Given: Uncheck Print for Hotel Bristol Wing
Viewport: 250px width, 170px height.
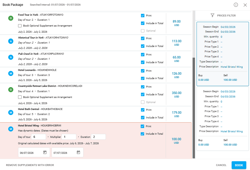Looking at the screenshot, I should point(143,126).
